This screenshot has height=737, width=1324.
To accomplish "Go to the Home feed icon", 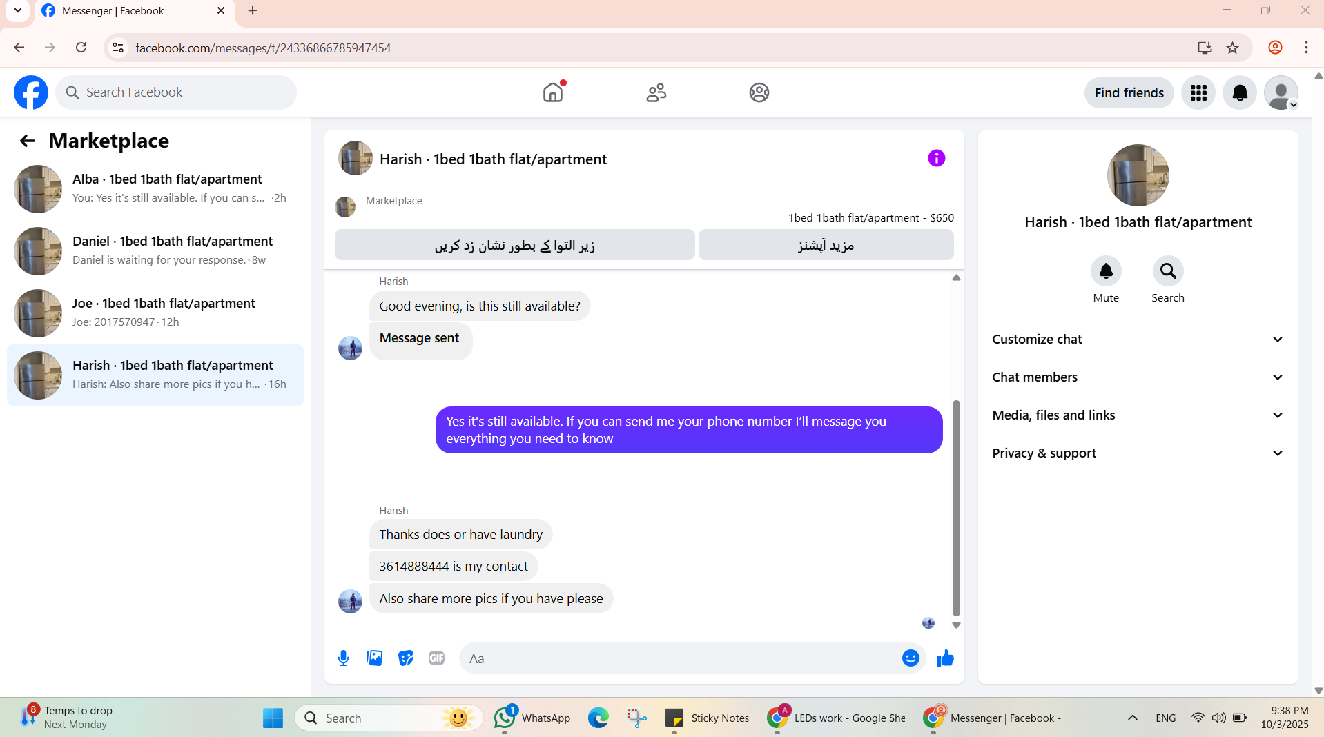I will (x=553, y=92).
